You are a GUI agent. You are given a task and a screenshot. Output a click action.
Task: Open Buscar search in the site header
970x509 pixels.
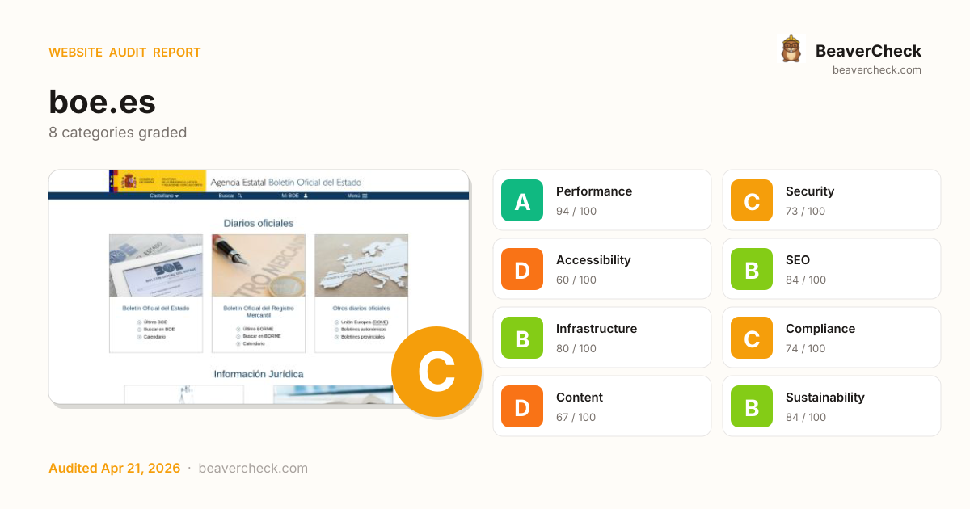pos(230,196)
